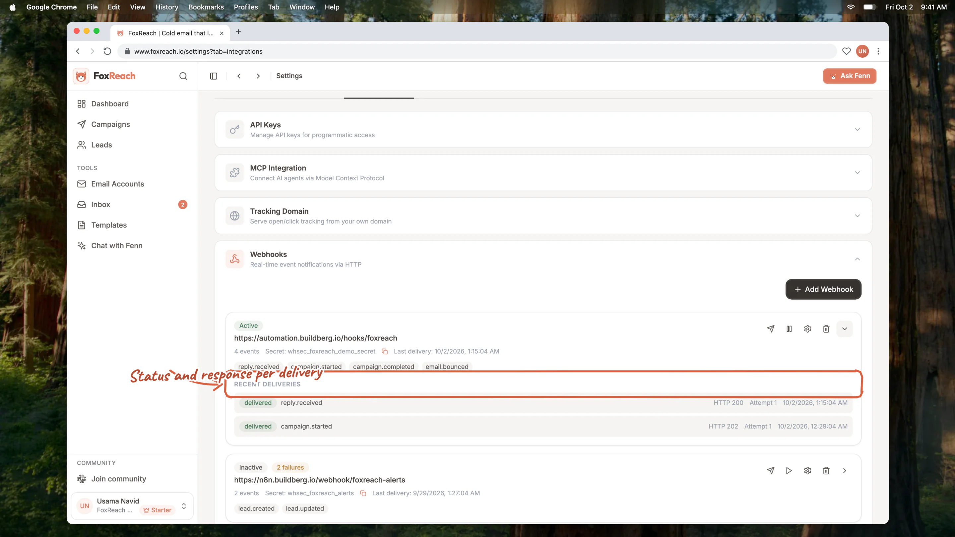Reload the page in Chrome

coord(107,51)
